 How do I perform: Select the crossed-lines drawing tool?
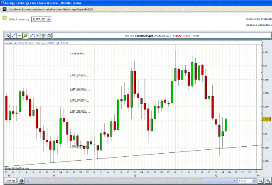click(x=37, y=36)
